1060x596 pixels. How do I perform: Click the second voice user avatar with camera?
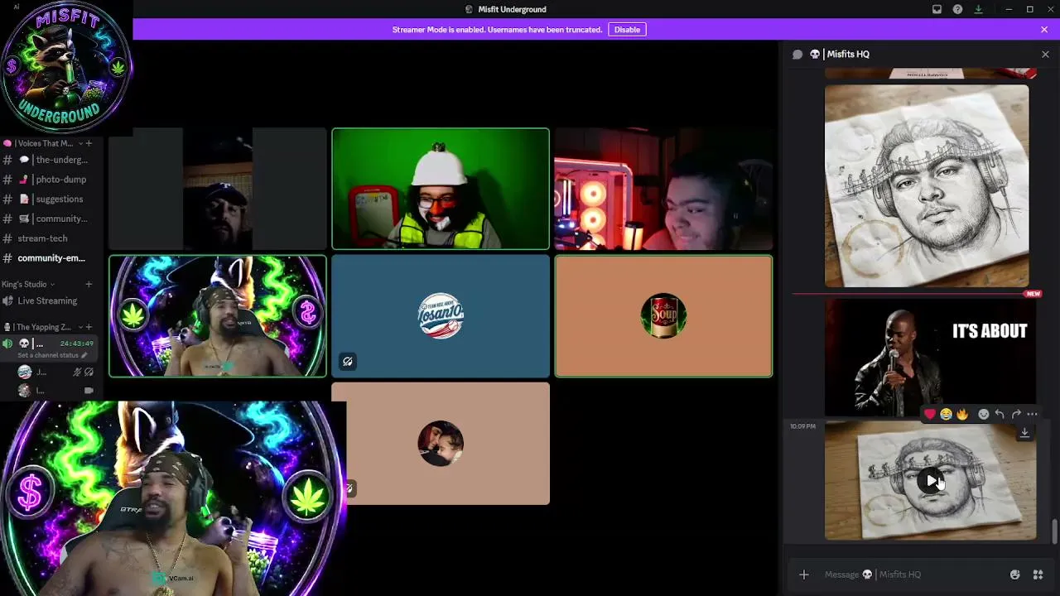pos(25,391)
